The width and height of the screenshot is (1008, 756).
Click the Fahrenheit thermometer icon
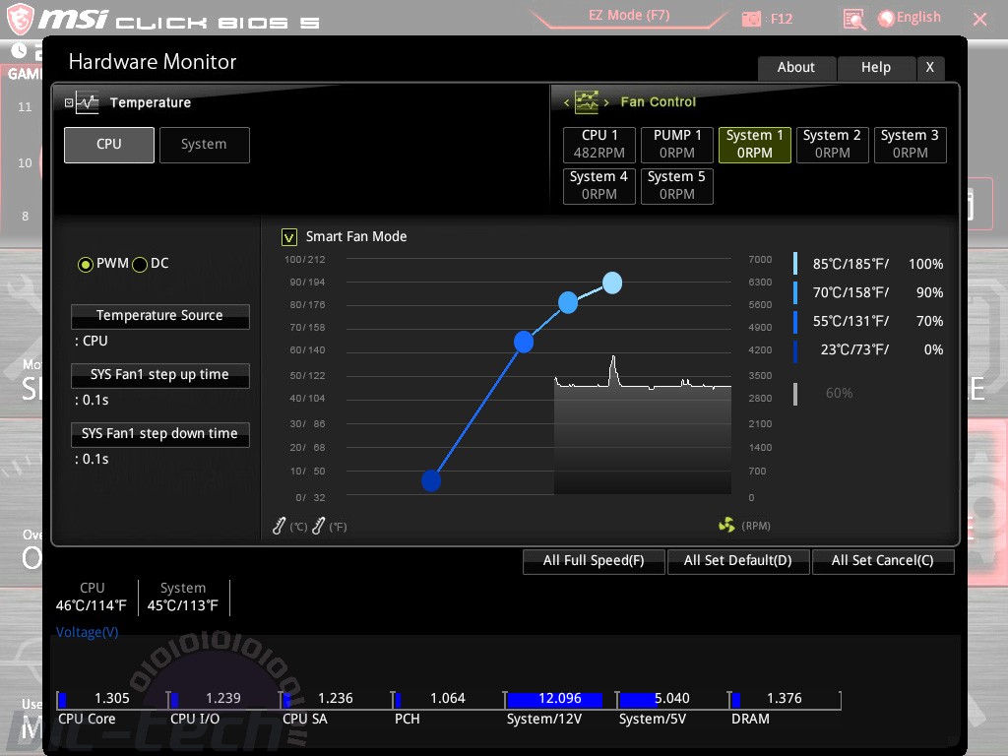tap(318, 526)
